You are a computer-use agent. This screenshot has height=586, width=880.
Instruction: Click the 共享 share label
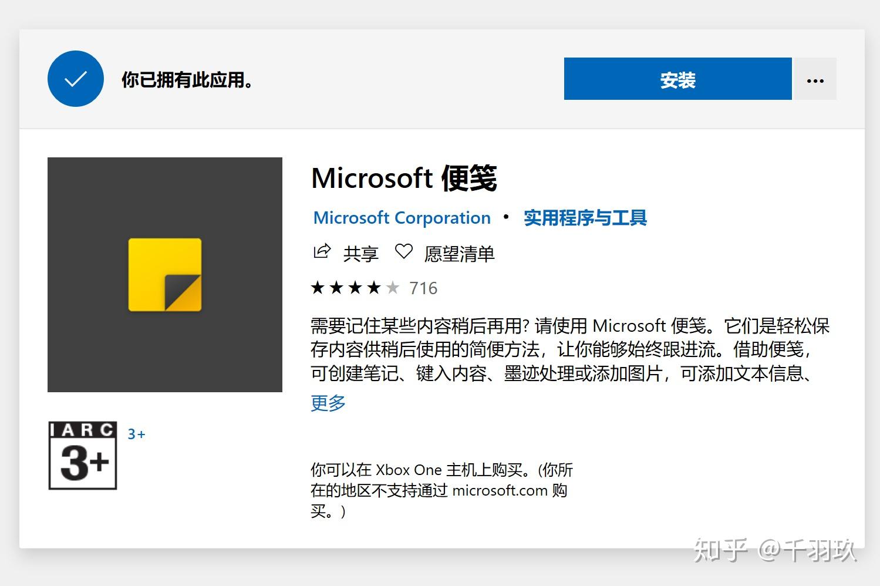360,254
